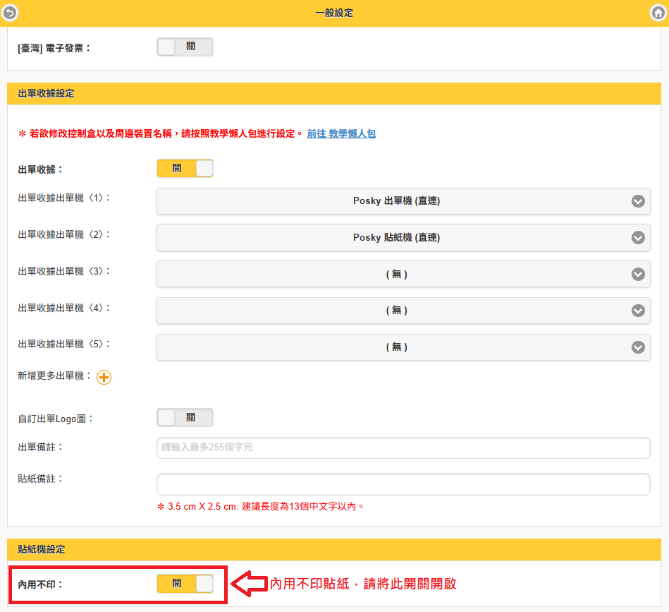Click the home icon in header
The height and width of the screenshot is (612, 669).
pos(657,13)
